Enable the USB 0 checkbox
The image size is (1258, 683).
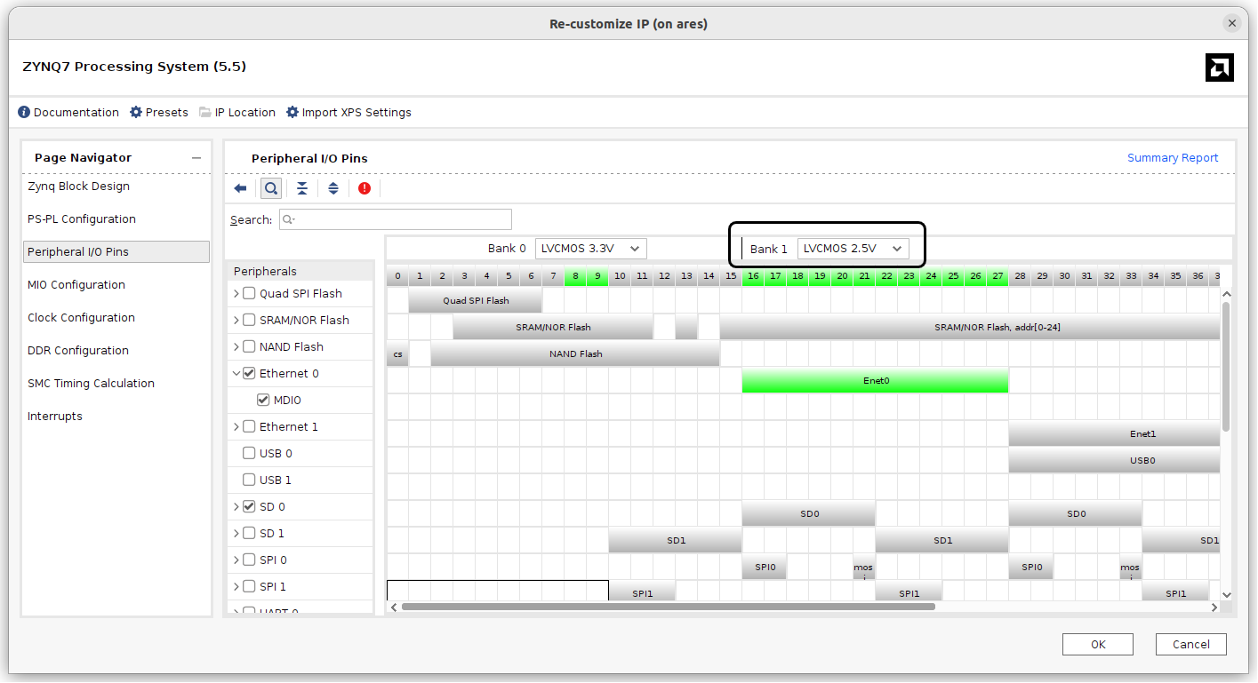tap(249, 453)
